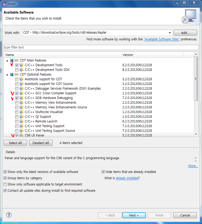
Task: Proceed with the Next > button
Action: point(134,215)
